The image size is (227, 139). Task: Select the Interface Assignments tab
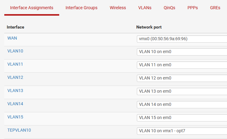[32, 8]
